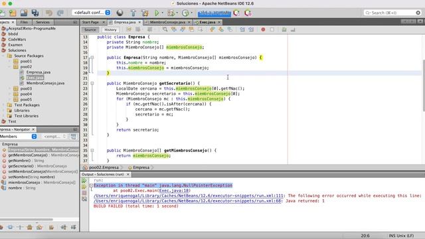Open the run.xml:68 link in Output
Screen dimensions: 425x239
pos(187,200)
